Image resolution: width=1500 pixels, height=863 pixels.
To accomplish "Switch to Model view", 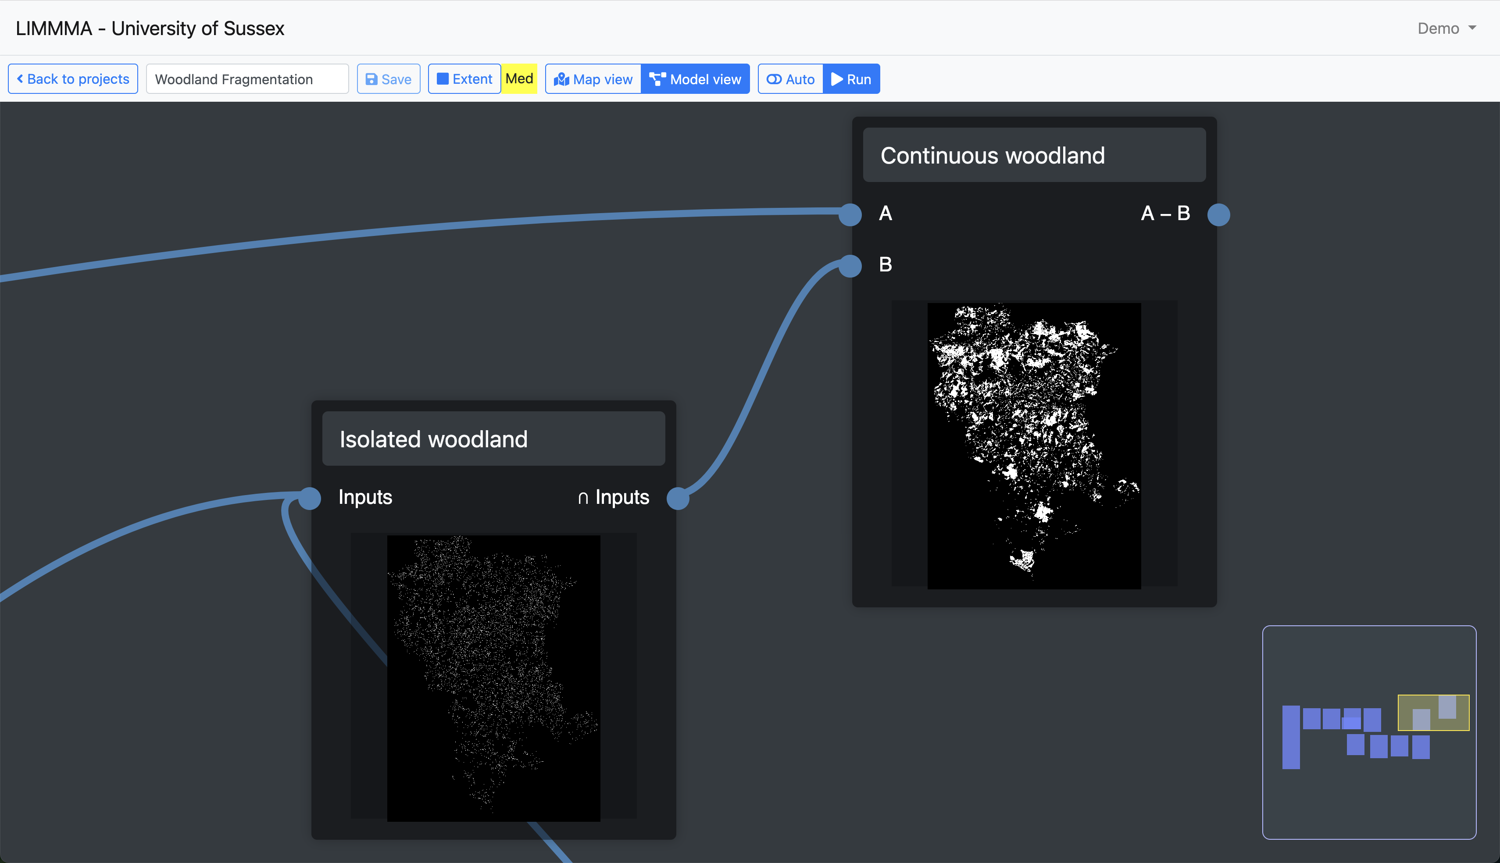I will coord(695,79).
